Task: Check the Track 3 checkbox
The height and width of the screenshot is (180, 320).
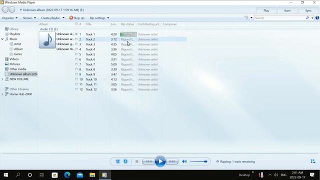Action: point(76,44)
